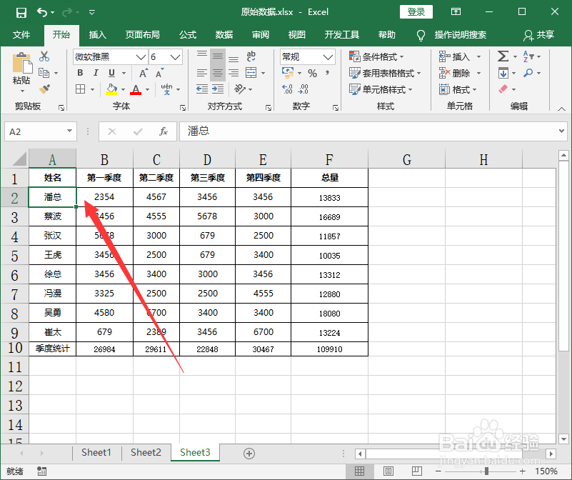
Task: Toggle underline formatting
Action: [111, 73]
